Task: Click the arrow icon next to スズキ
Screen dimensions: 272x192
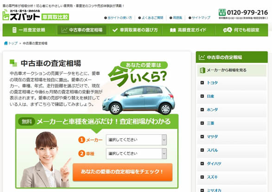Action: coord(202,177)
